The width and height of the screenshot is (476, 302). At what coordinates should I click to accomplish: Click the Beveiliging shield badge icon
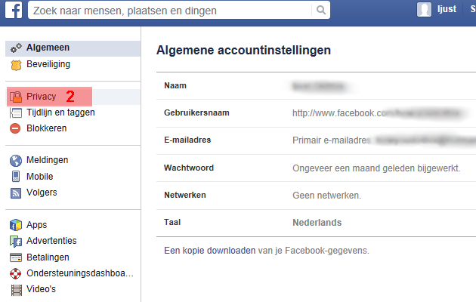coord(16,65)
